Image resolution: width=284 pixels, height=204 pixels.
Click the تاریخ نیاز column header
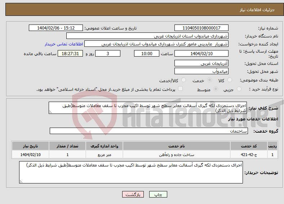tap(30, 146)
